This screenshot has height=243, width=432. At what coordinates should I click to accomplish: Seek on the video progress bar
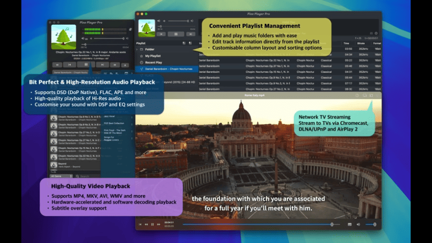coord(261,224)
